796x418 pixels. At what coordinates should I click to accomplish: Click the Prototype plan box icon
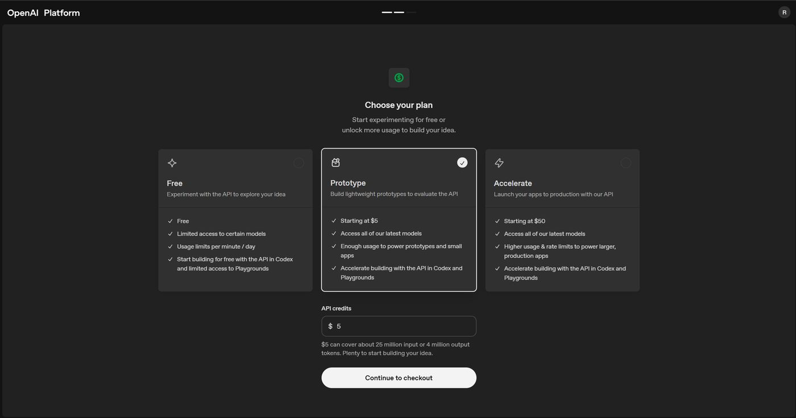click(x=335, y=162)
